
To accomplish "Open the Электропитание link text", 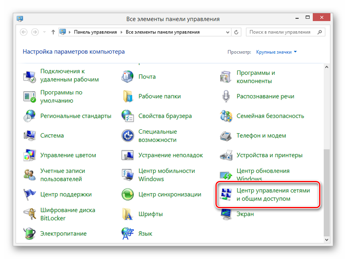I will click(x=64, y=234).
